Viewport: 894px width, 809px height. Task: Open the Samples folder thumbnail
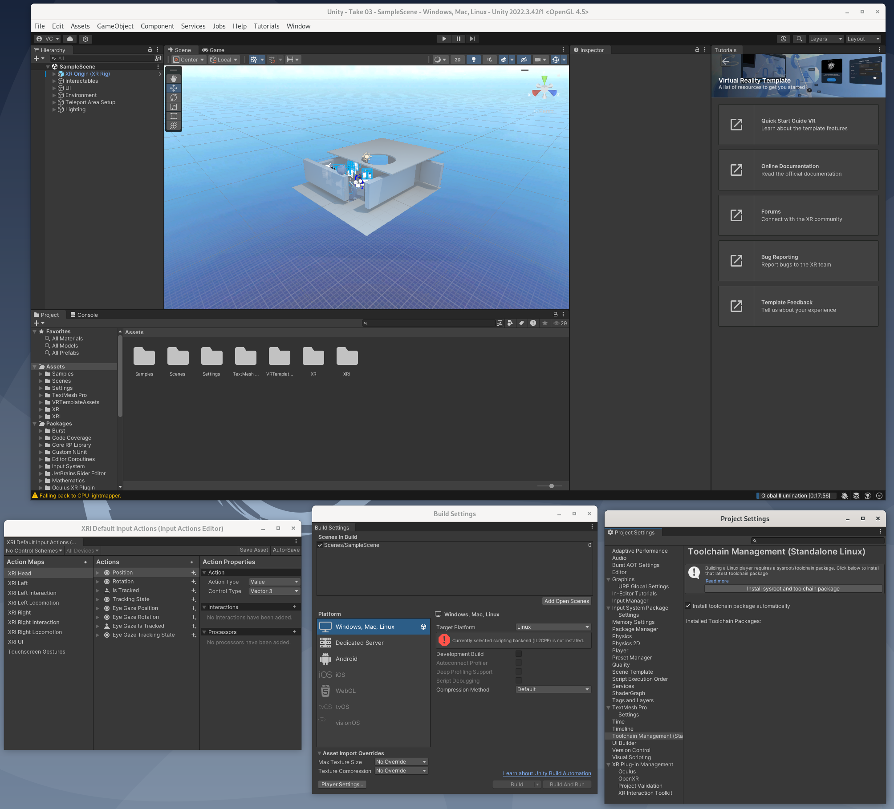tap(144, 357)
